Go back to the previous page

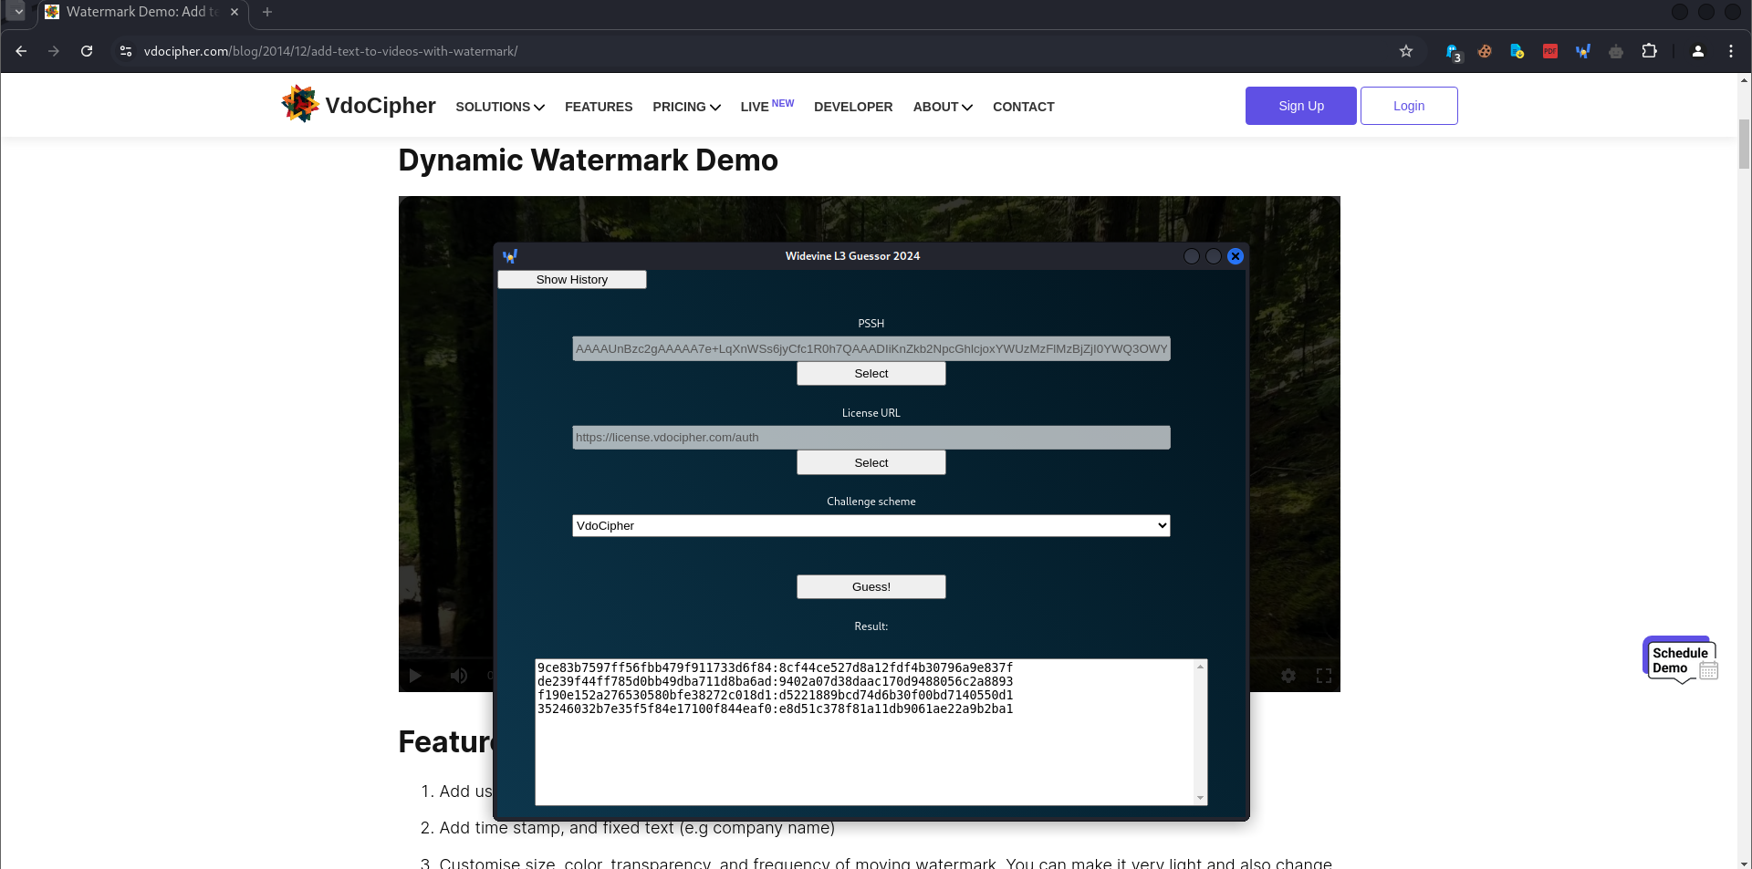[21, 51]
